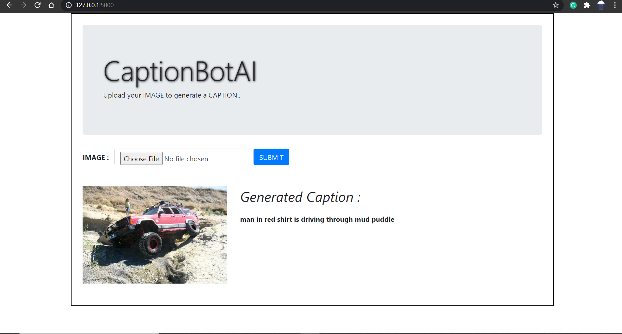This screenshot has height=334, width=622.
Task: Click the taskbar area at screen bottom
Action: pyautogui.click(x=311, y=329)
